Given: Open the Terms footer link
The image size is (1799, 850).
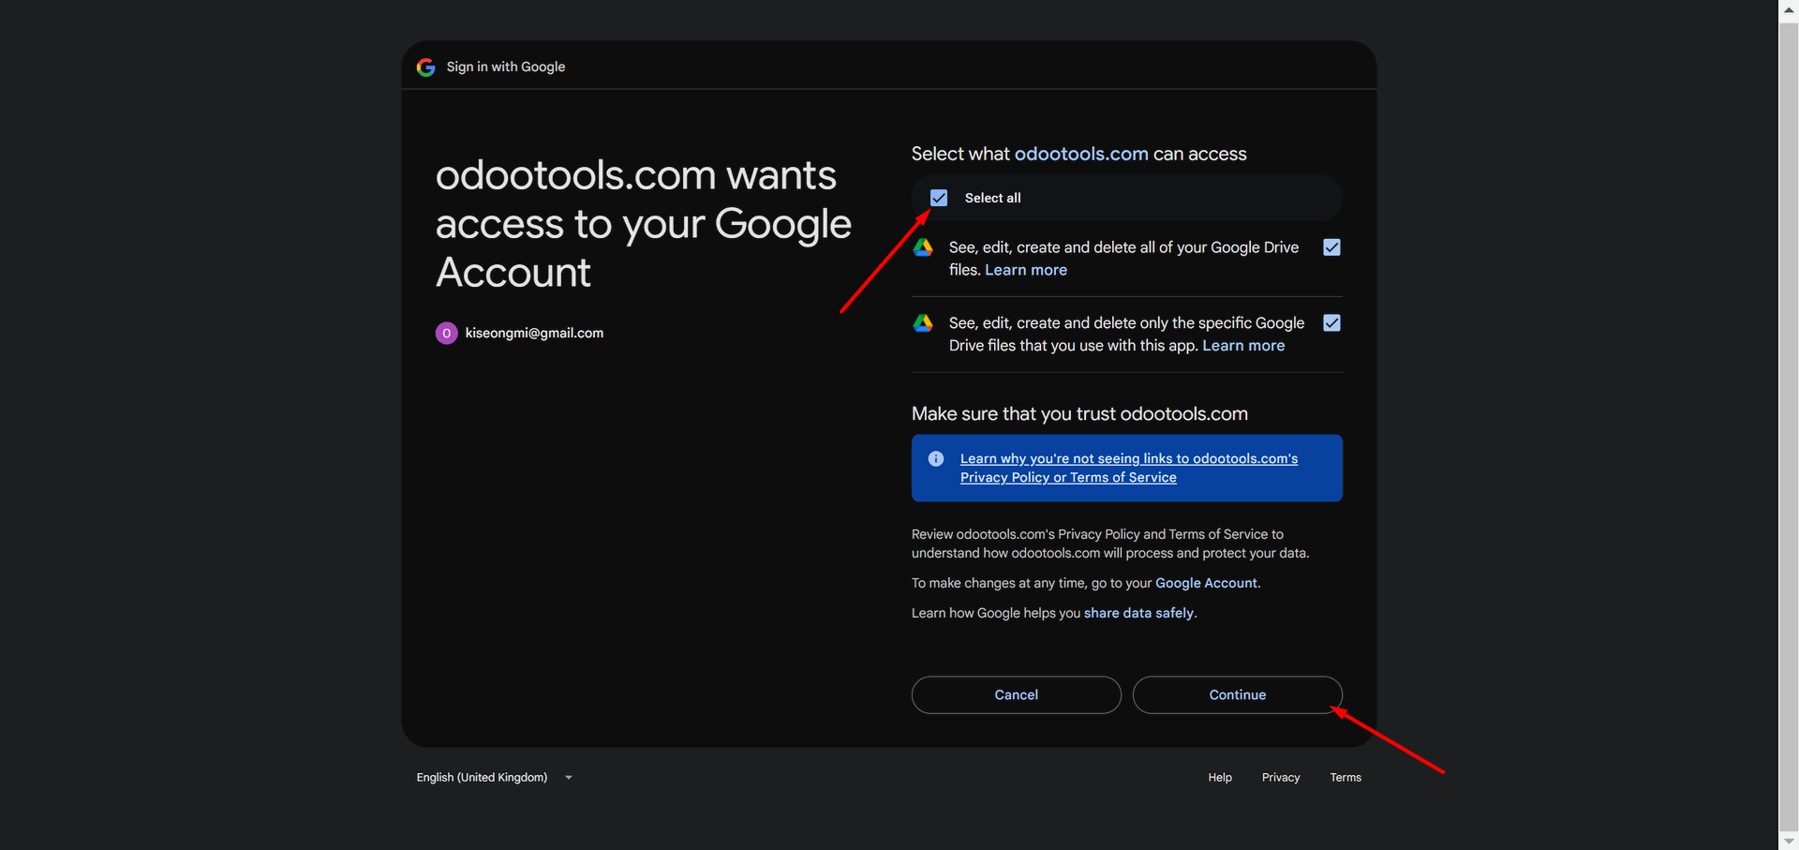Looking at the screenshot, I should point(1346,778).
